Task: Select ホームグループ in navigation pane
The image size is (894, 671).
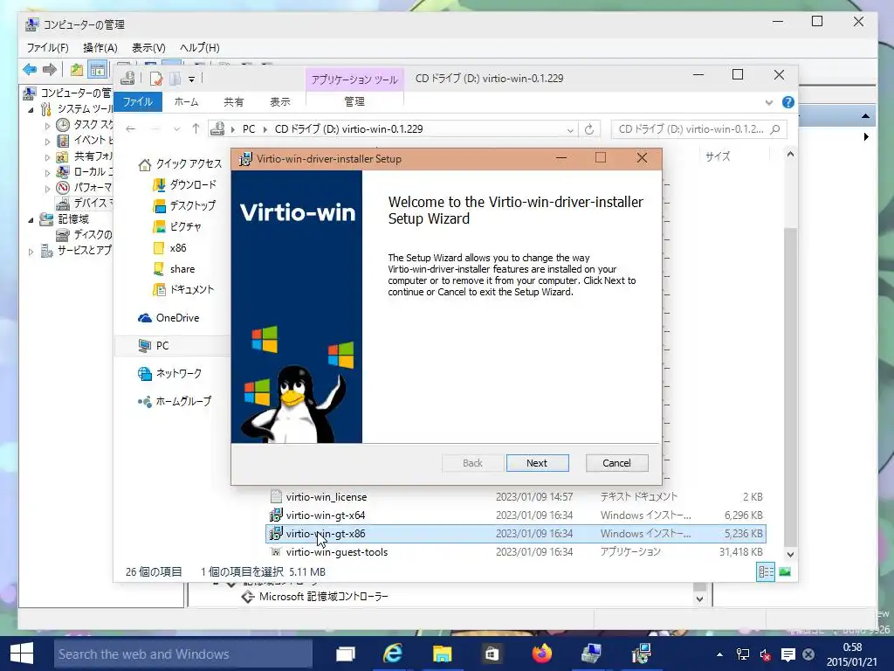Action: (175, 402)
